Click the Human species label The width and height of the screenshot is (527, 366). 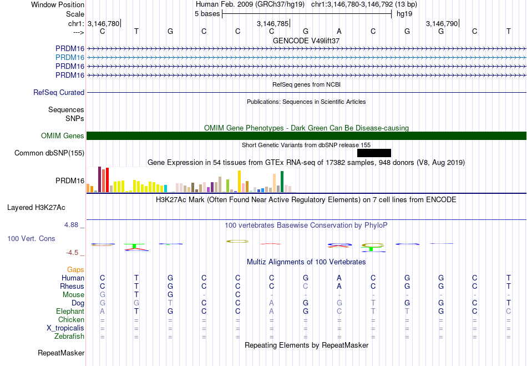pos(73,278)
